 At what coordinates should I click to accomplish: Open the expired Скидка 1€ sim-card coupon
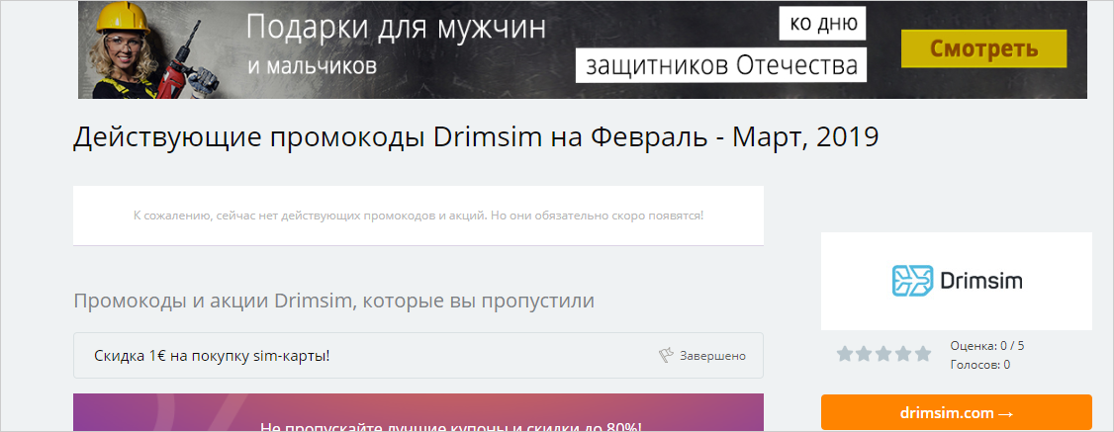click(x=212, y=356)
